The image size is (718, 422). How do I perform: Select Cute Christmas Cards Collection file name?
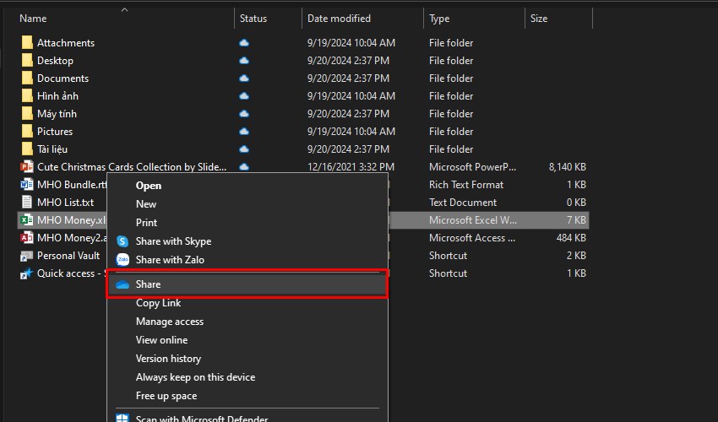[132, 166]
